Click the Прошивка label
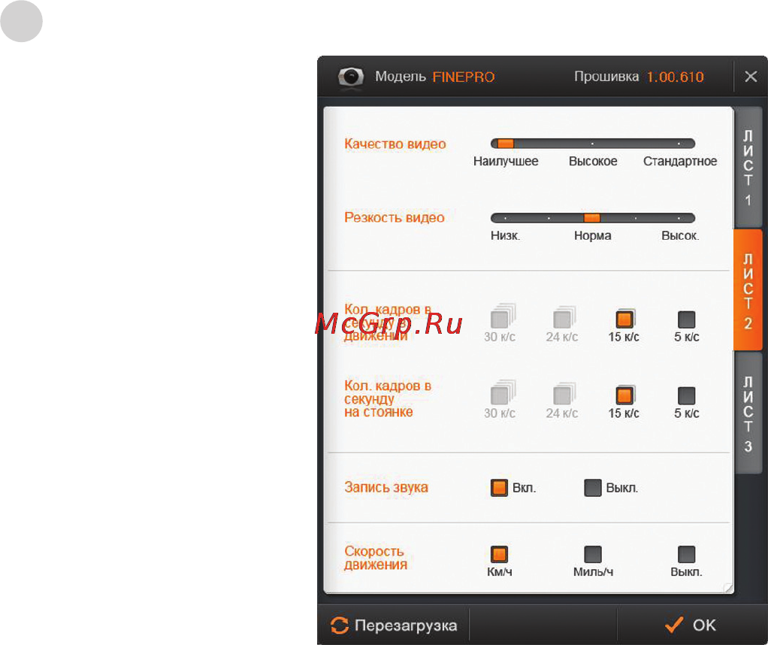This screenshot has height=645, width=768. click(606, 77)
